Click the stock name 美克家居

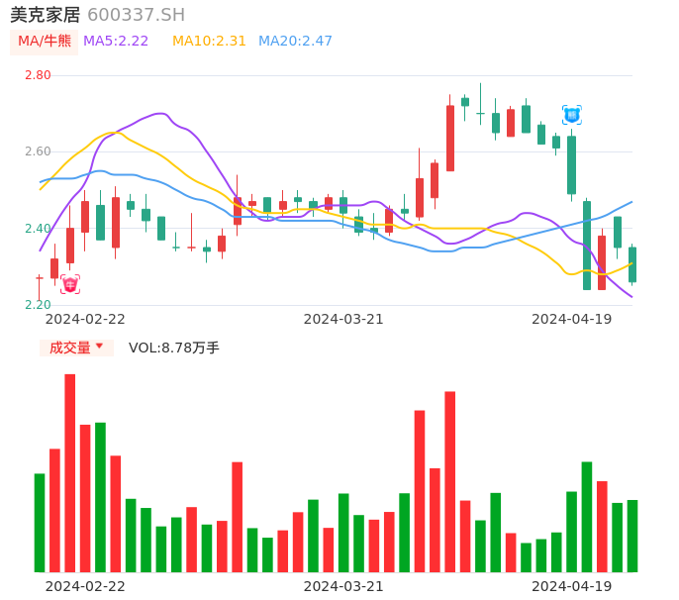point(46,15)
